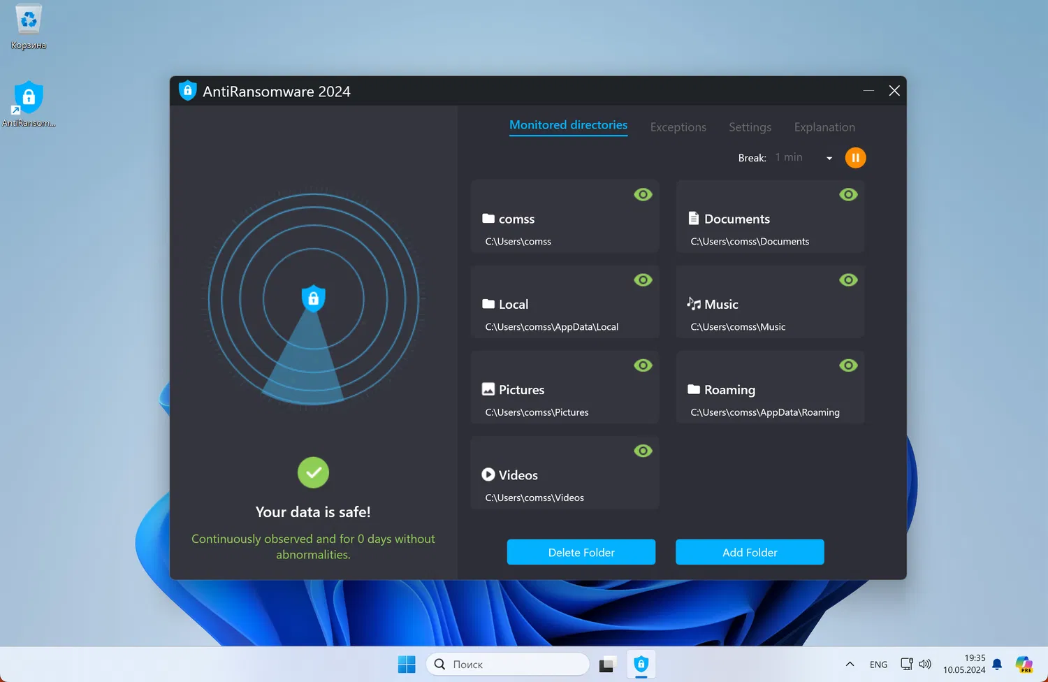
Task: Select the comss folder icon
Action: (488, 219)
